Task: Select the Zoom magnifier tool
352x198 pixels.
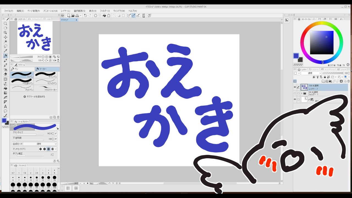Action: coord(5,23)
